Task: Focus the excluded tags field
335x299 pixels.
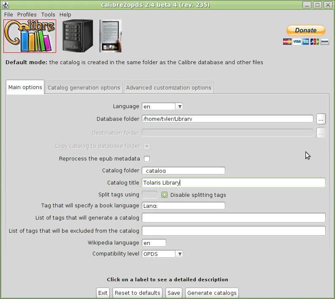Action: pyautogui.click(x=233, y=231)
